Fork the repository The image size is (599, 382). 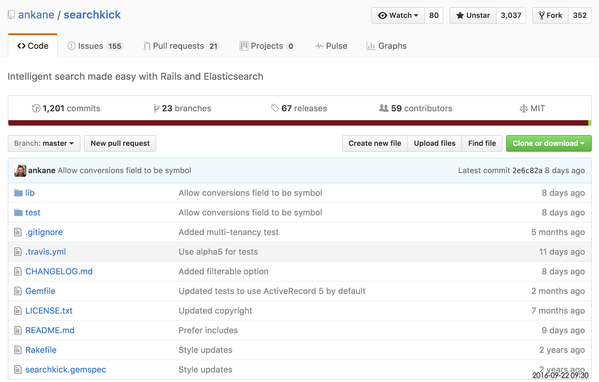(550, 15)
